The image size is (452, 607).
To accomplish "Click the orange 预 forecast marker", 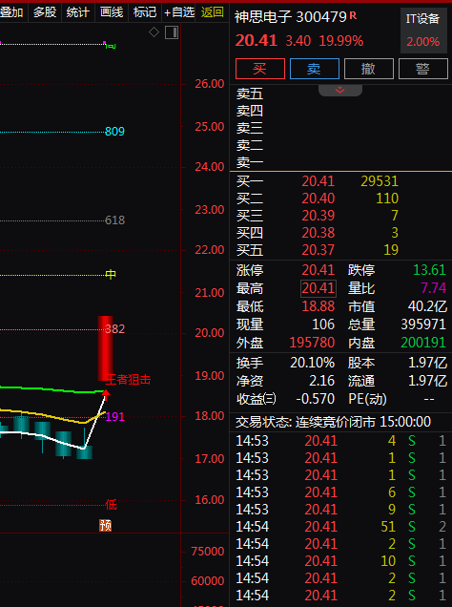I will [x=105, y=525].
